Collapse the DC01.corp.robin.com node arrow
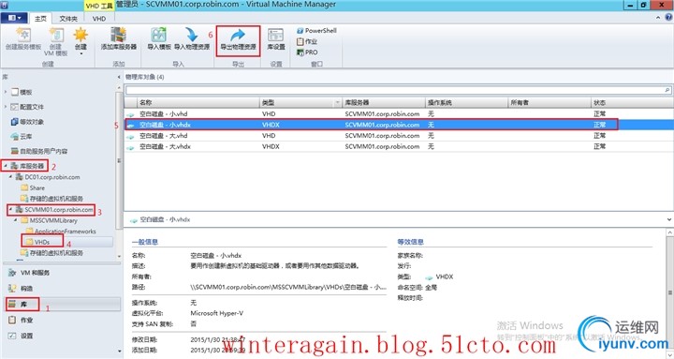Image resolution: width=674 pixels, height=359 pixels. 10,176
